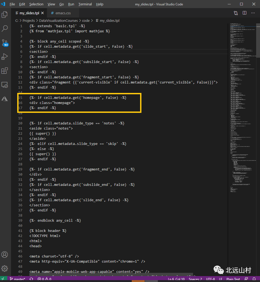The width and height of the screenshot is (260, 282).
Task: Change language mode from Plain Text
Action: point(233,279)
